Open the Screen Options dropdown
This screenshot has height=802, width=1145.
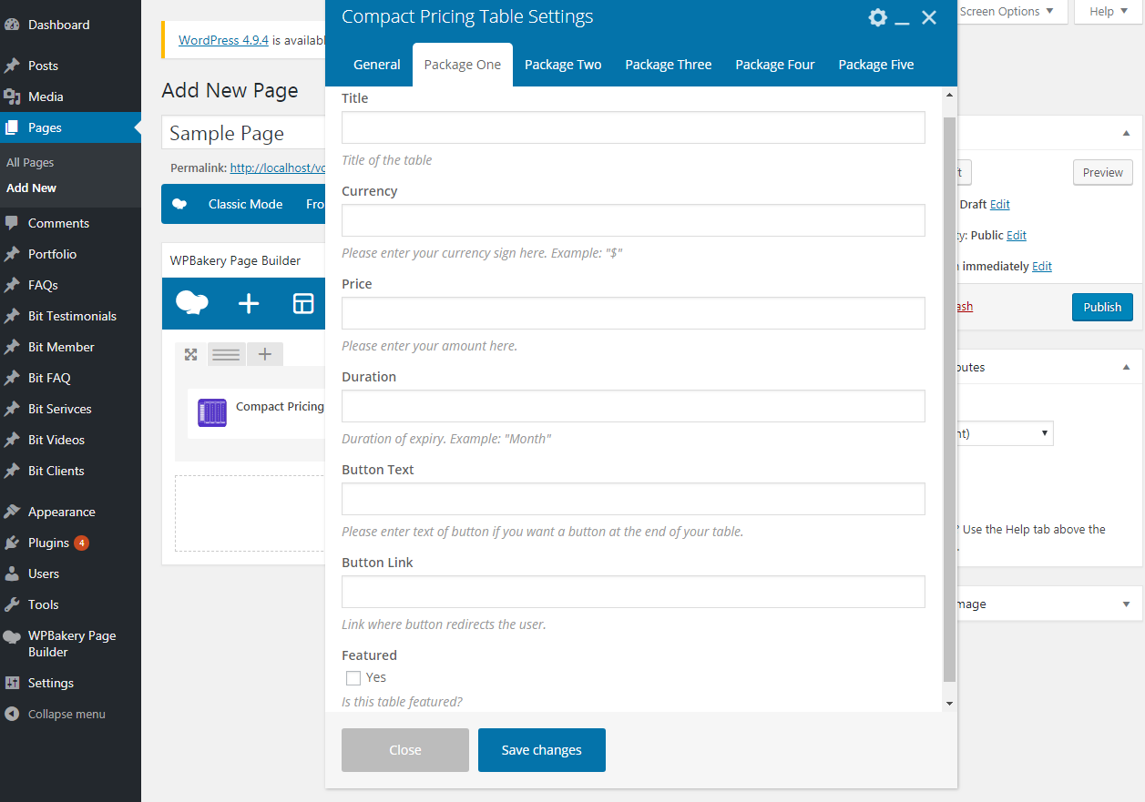click(x=1007, y=12)
